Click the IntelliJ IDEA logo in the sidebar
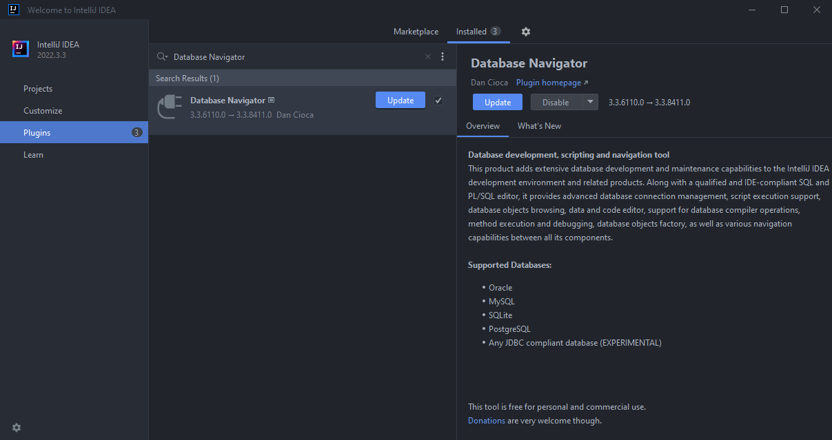Image resolution: width=832 pixels, height=440 pixels. pyautogui.click(x=19, y=49)
